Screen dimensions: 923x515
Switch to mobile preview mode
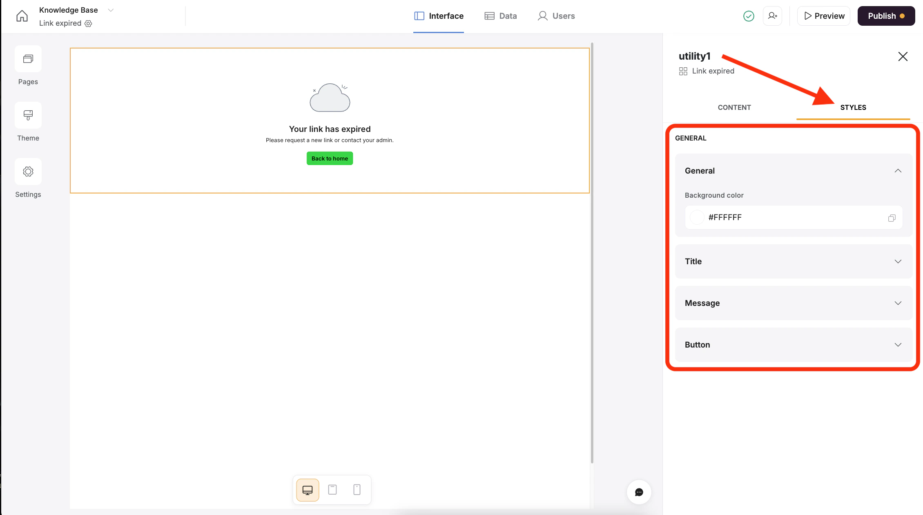pyautogui.click(x=357, y=490)
